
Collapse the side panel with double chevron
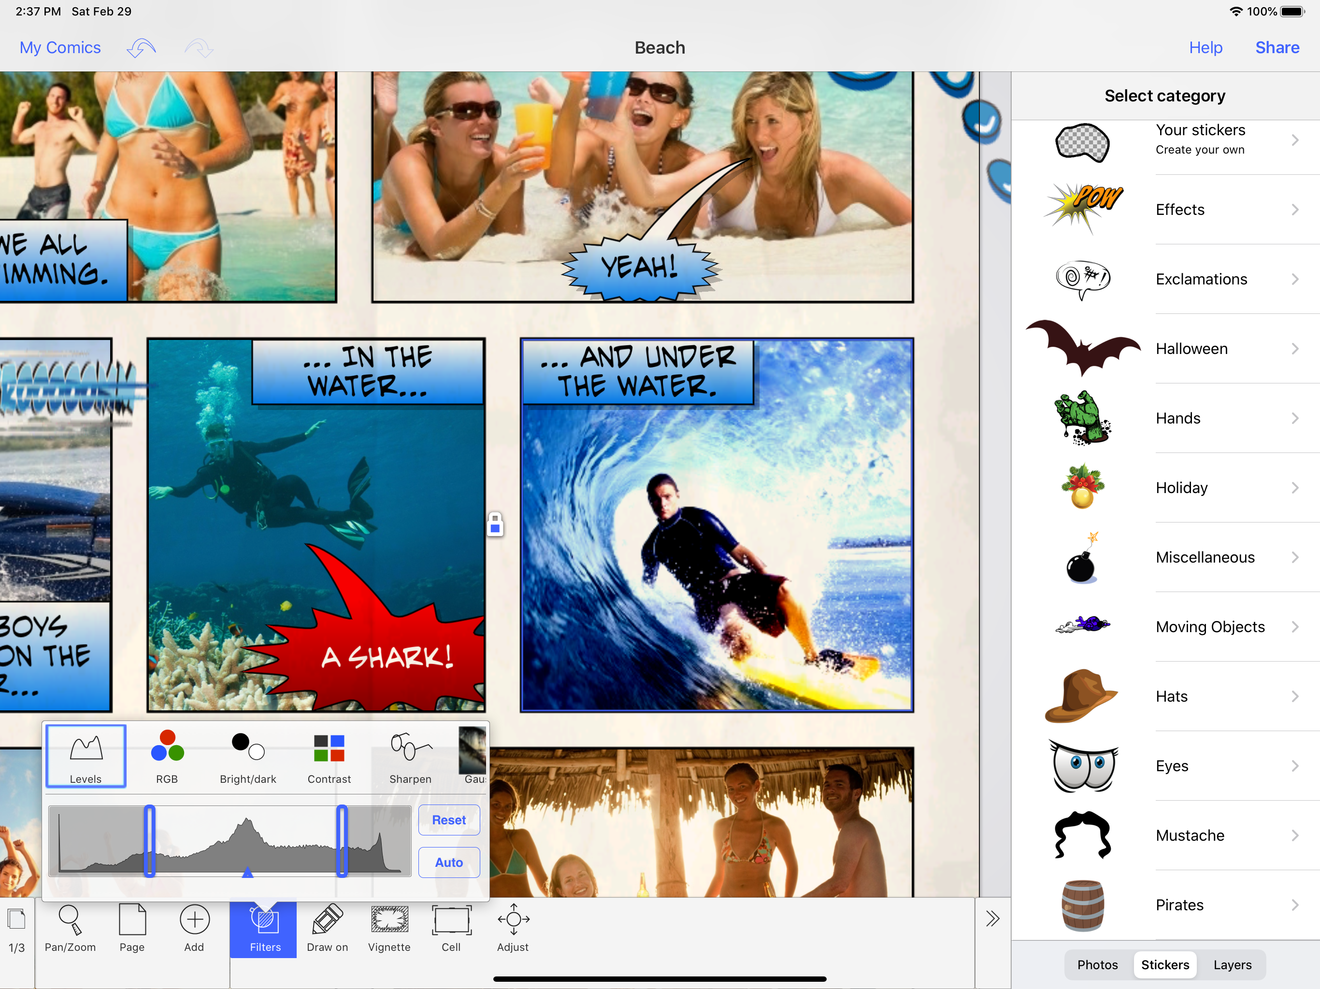992,918
